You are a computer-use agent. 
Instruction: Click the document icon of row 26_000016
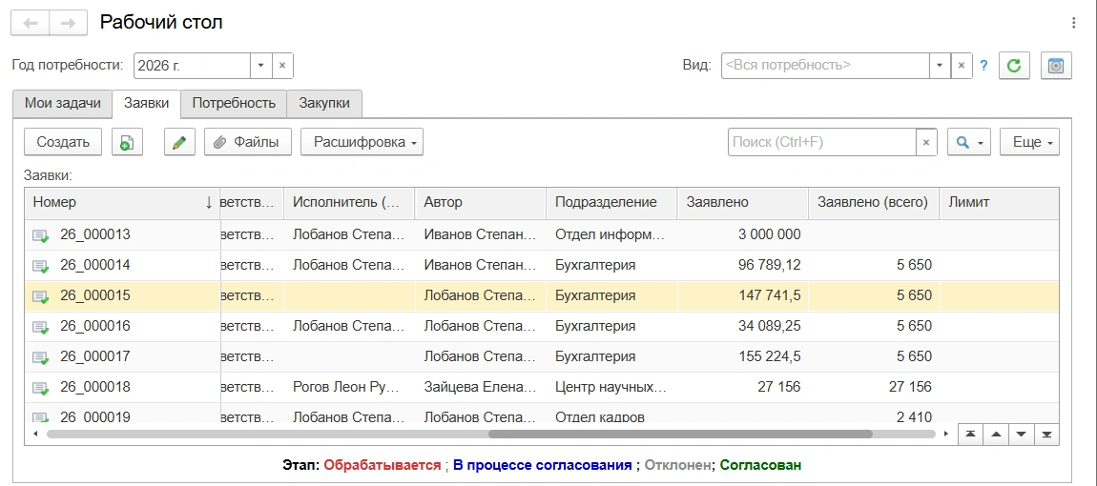[x=41, y=327]
